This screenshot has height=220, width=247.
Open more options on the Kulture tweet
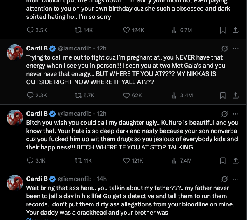(x=235, y=114)
